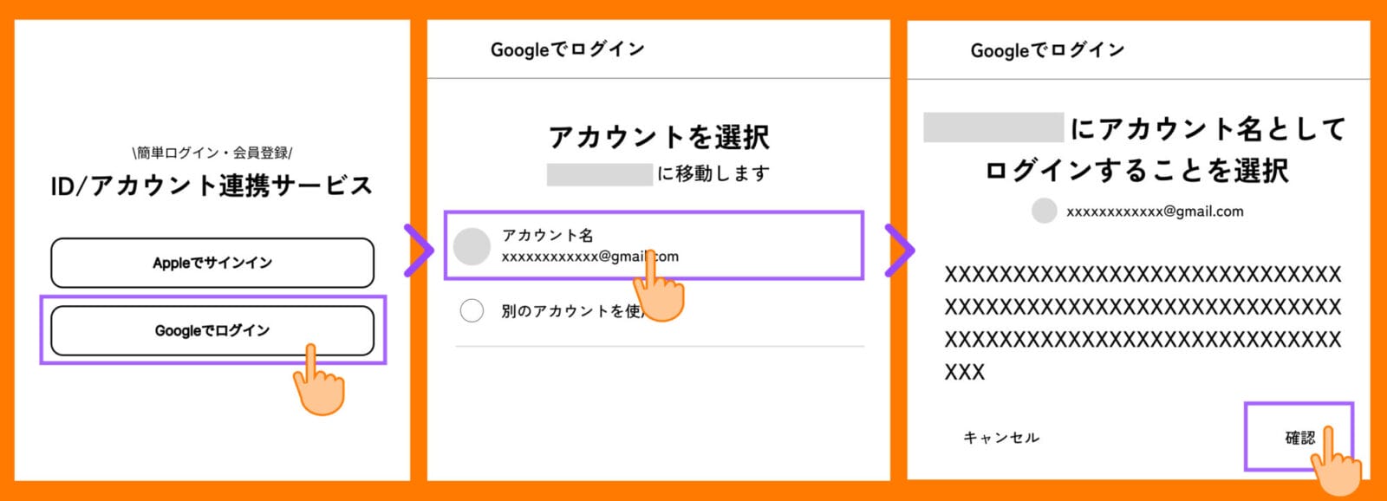1387x501 pixels.
Task: Click the purple chevron arrow between second and third panels
Action: (x=899, y=250)
